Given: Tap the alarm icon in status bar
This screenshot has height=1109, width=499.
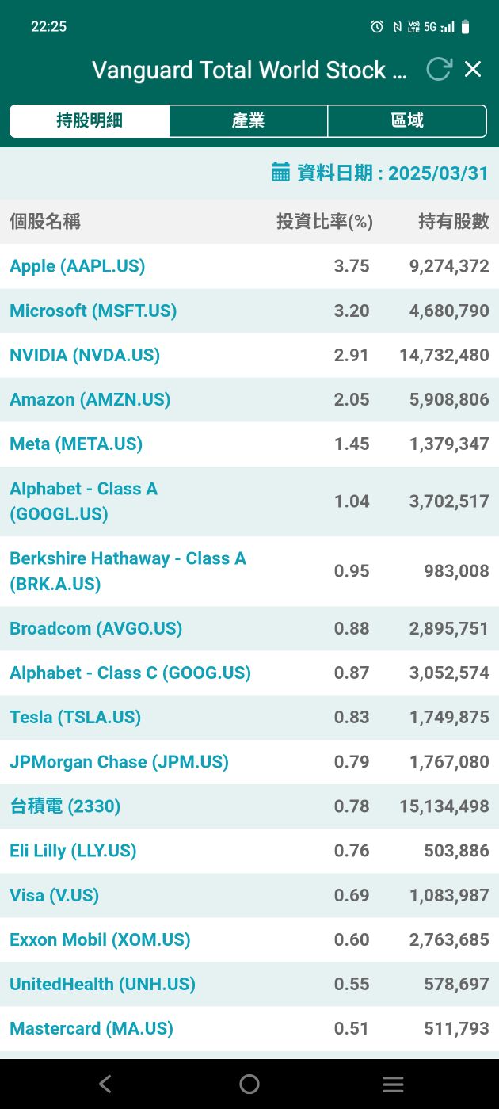Looking at the screenshot, I should [377, 27].
